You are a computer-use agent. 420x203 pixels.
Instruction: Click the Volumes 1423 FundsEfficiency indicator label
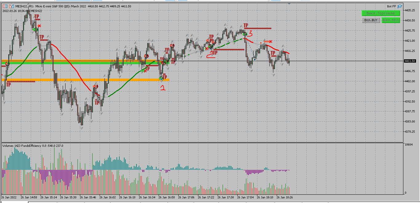(x=33, y=146)
